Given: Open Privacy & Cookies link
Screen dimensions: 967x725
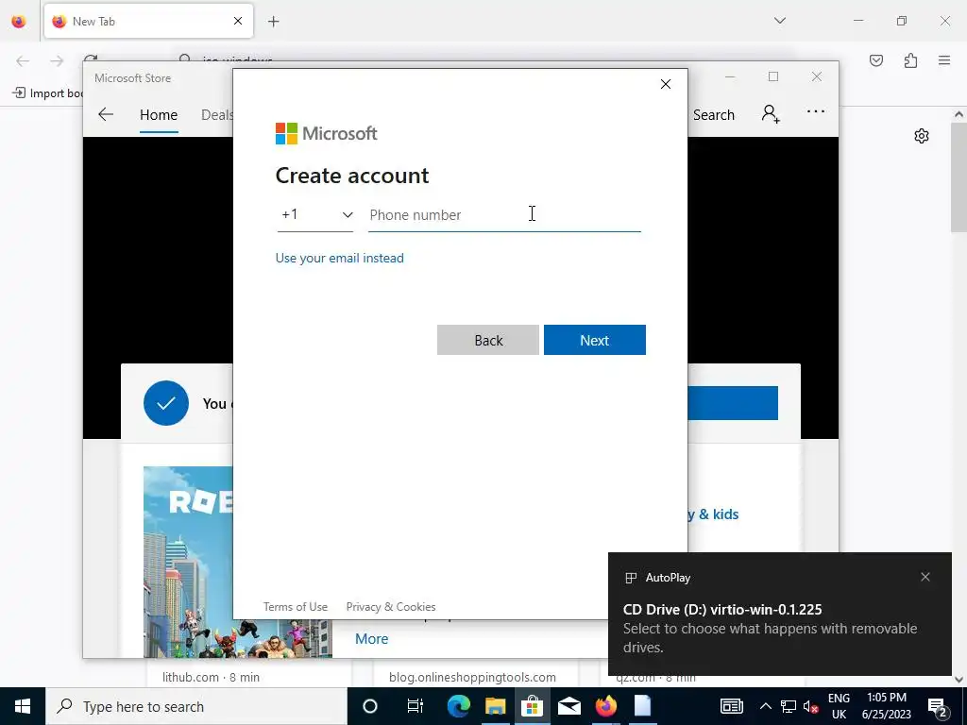Looking at the screenshot, I should point(391,607).
